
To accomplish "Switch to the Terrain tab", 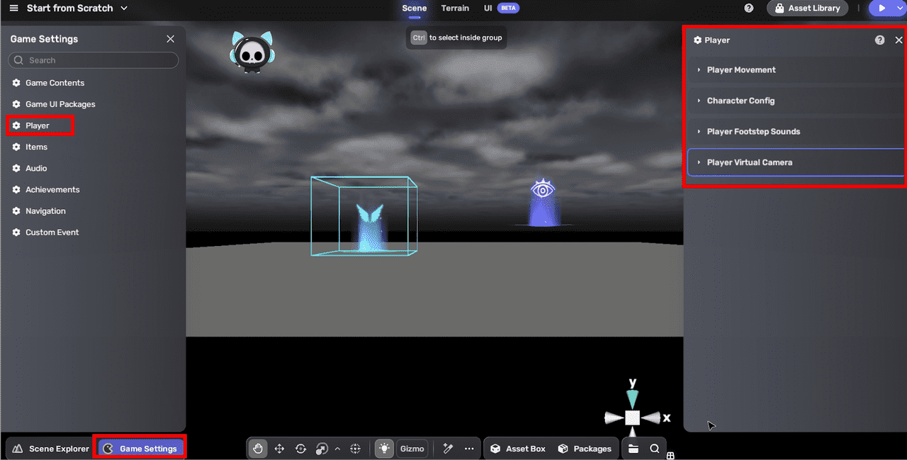I will click(455, 9).
